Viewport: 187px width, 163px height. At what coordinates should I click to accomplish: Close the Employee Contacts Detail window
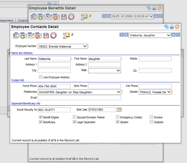pyautogui.click(x=177, y=27)
